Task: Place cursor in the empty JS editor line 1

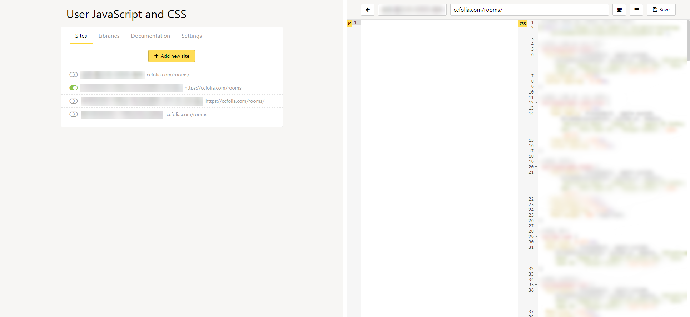Action: point(440,22)
